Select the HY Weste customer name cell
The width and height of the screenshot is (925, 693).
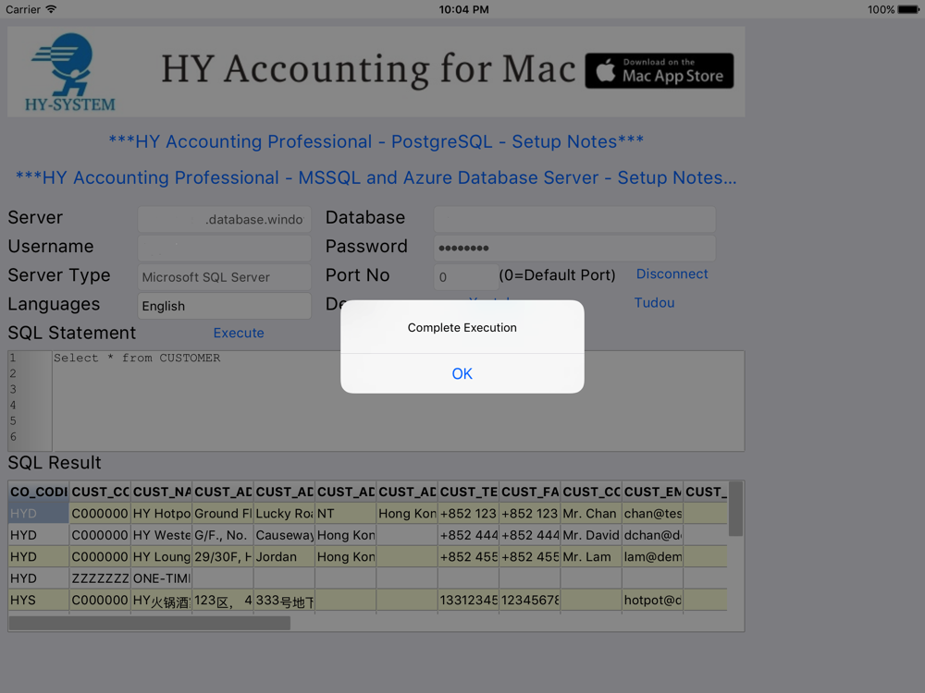162,535
